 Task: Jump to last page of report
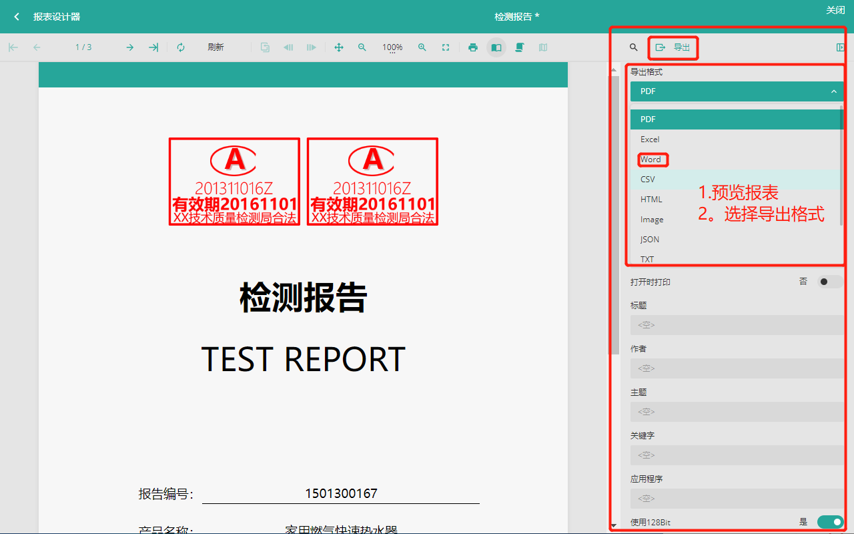pos(153,47)
